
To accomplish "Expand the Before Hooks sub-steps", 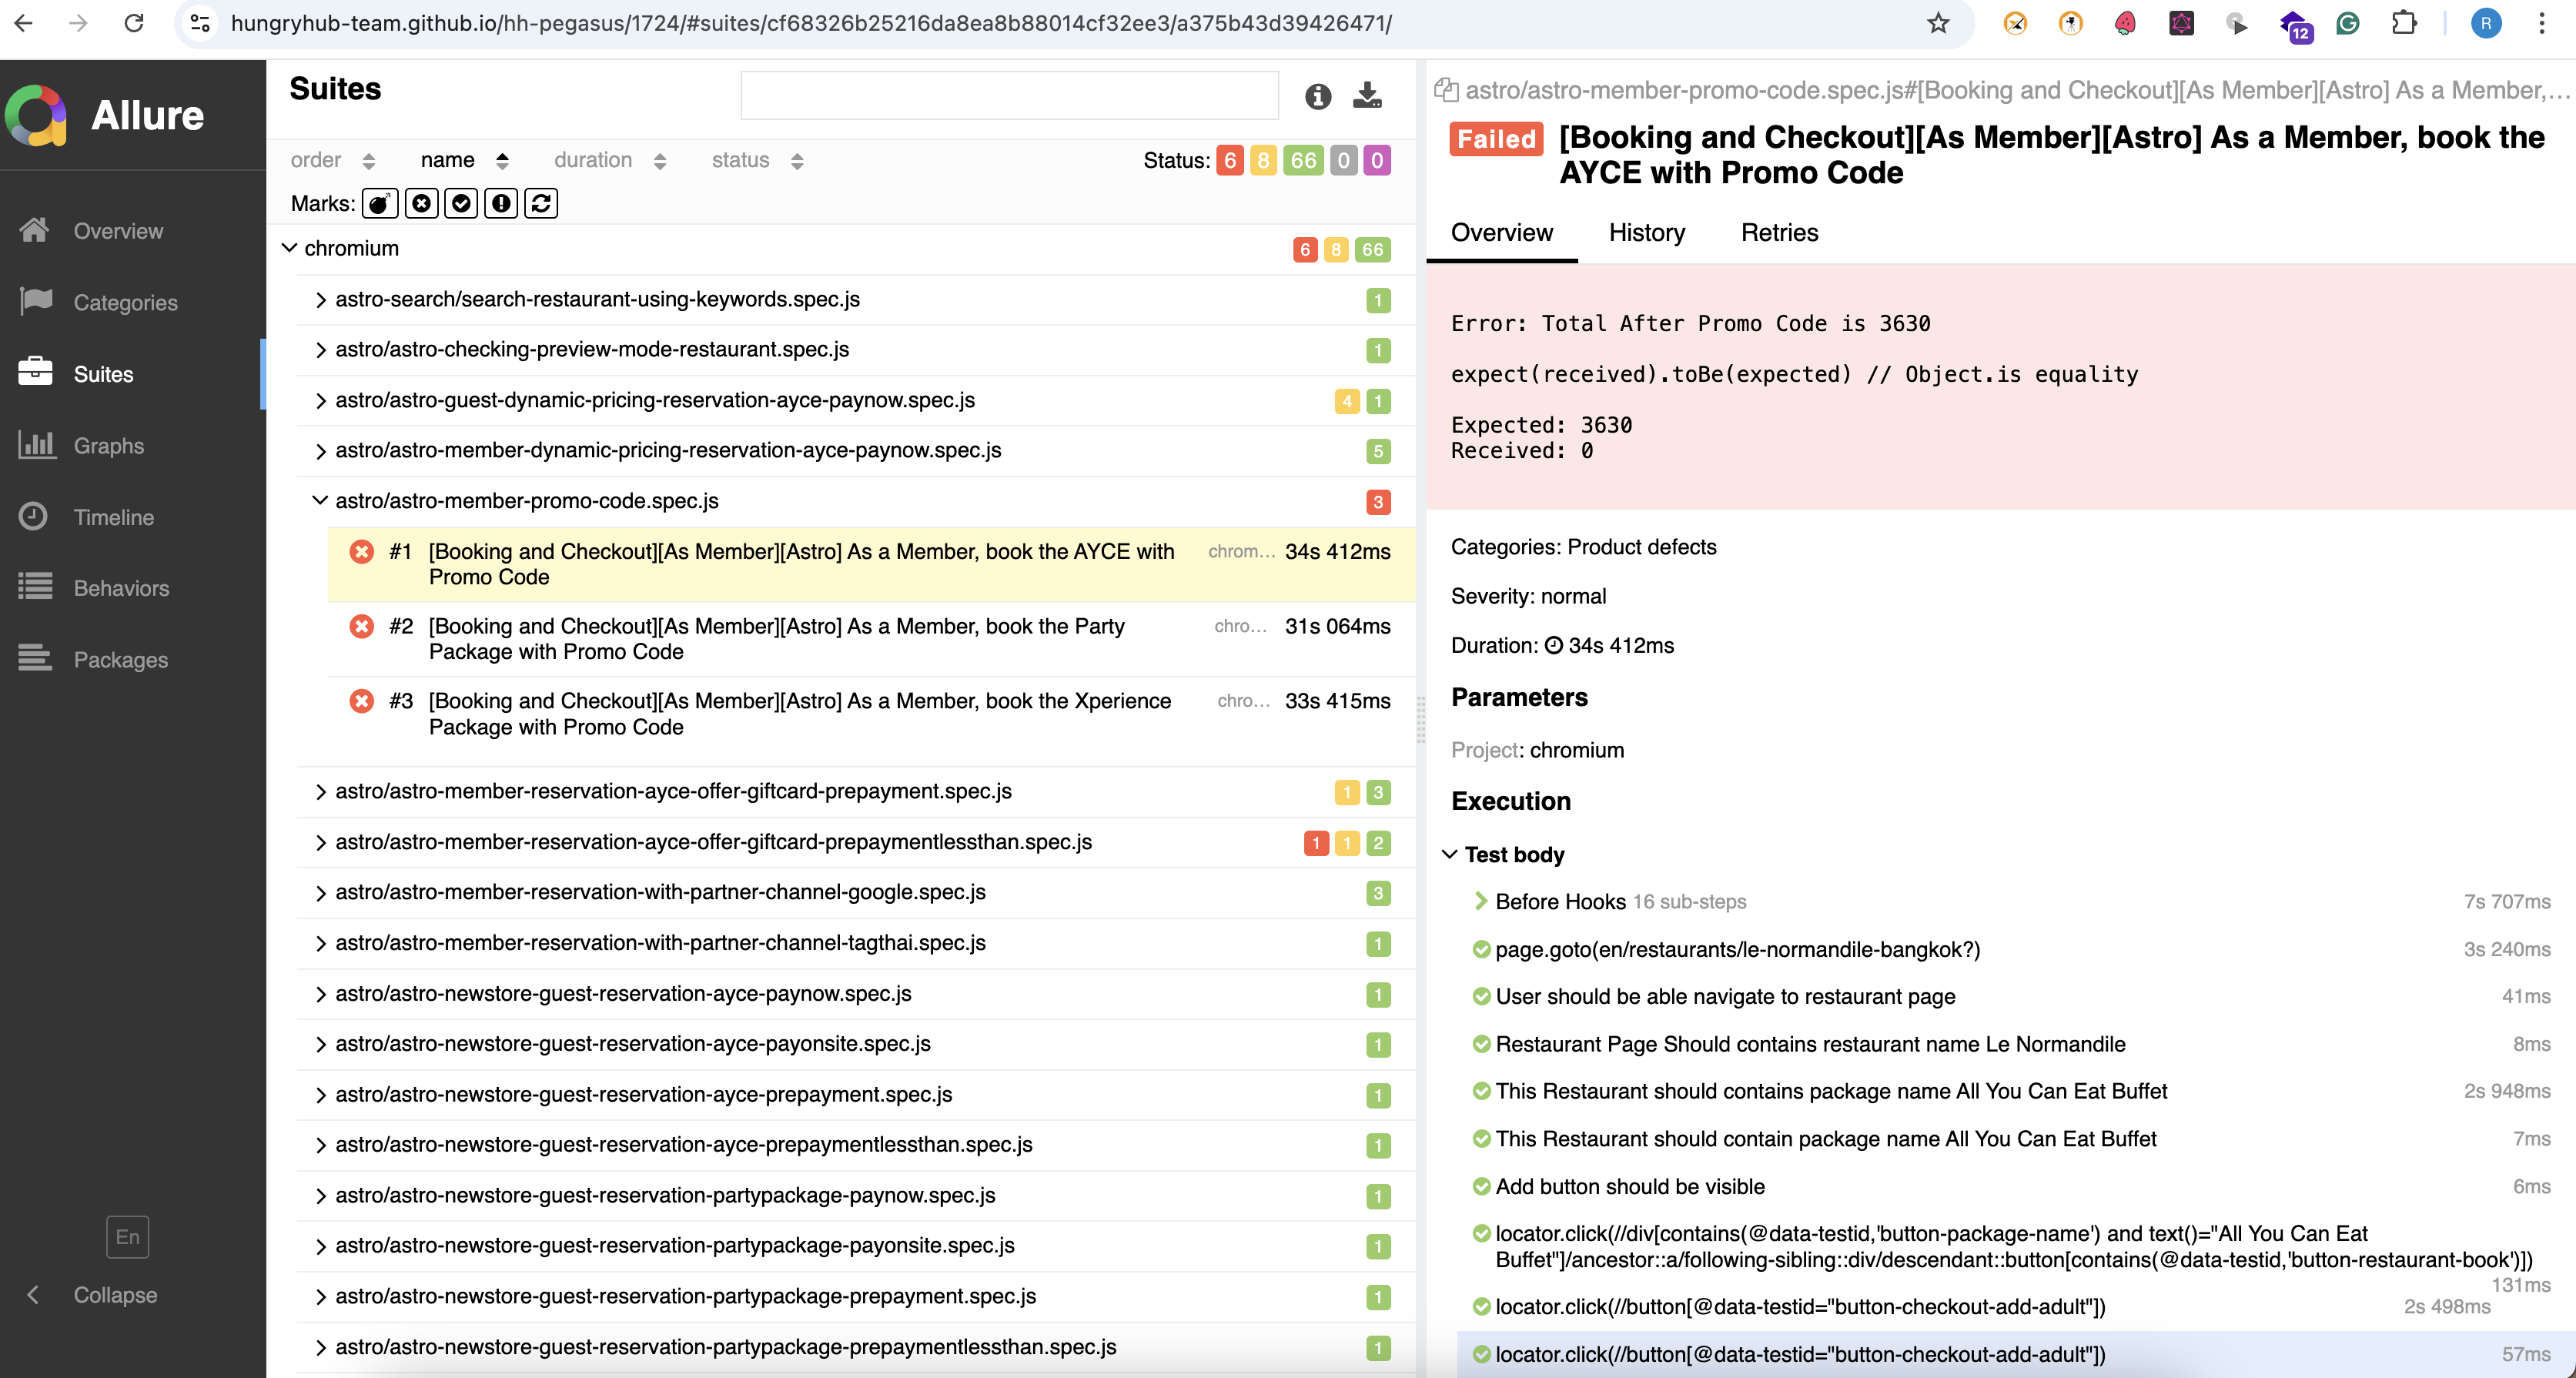I will (x=1480, y=901).
